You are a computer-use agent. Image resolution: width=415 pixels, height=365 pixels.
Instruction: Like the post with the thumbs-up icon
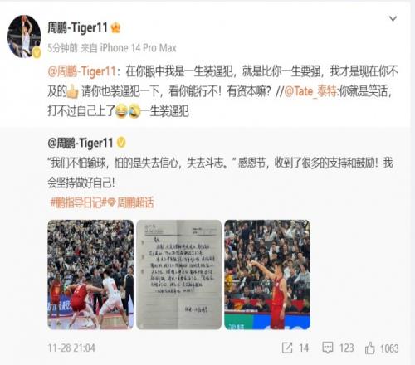370,348
